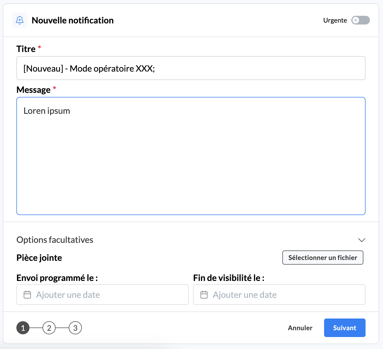Viewport: 383px width, 349px height.
Task: Click the Options facultatives section heading
Action: pos(55,240)
